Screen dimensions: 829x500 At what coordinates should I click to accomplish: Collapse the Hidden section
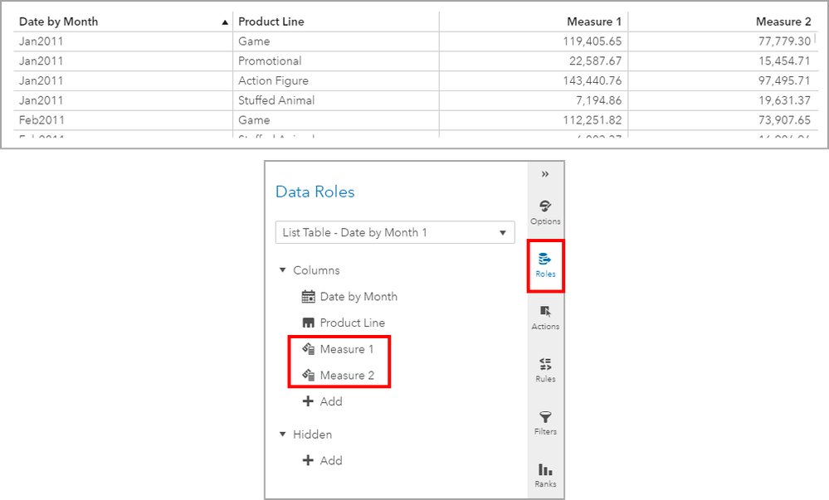282,434
